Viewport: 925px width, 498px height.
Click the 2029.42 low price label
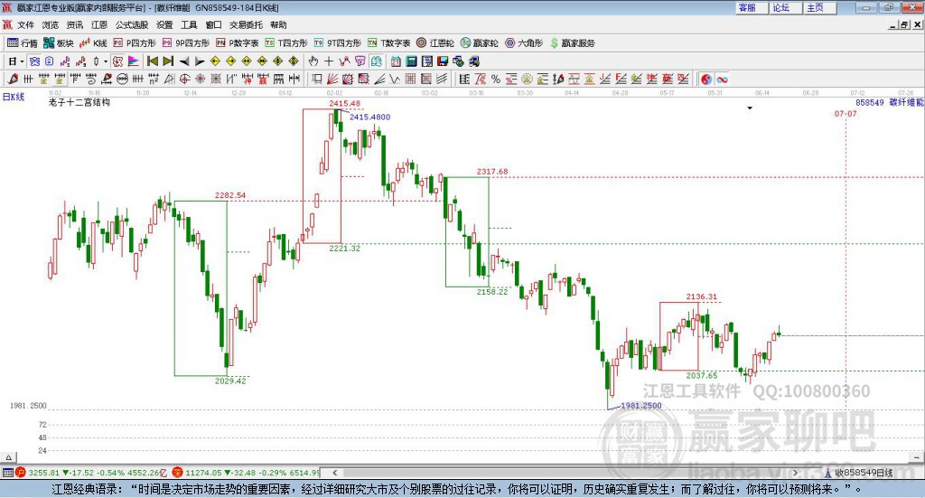point(230,381)
